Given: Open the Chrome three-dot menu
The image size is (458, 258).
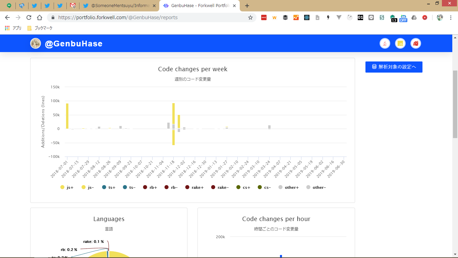Looking at the screenshot, I should pos(451,17).
